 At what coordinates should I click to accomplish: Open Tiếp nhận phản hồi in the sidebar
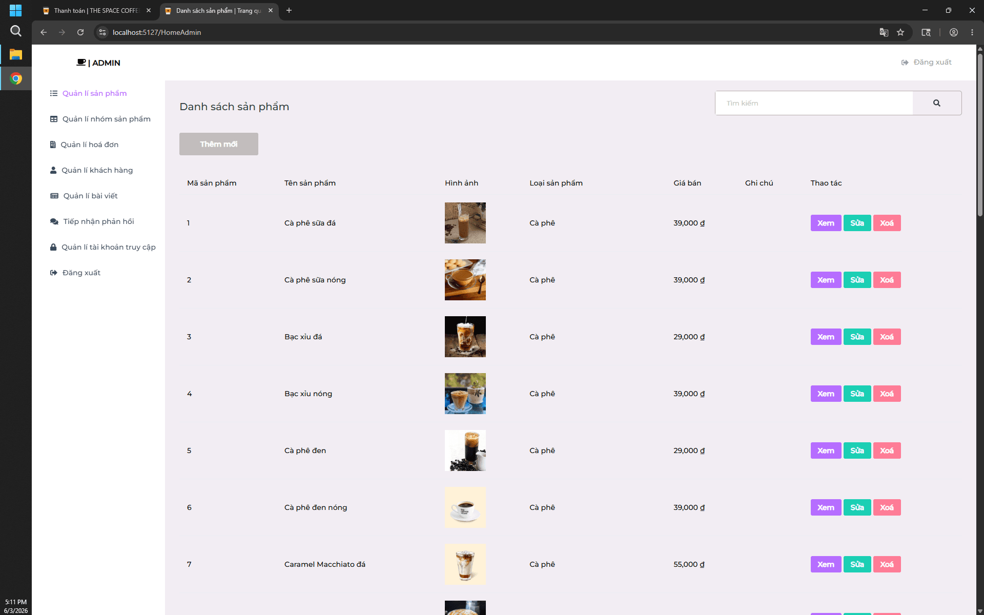[92, 221]
